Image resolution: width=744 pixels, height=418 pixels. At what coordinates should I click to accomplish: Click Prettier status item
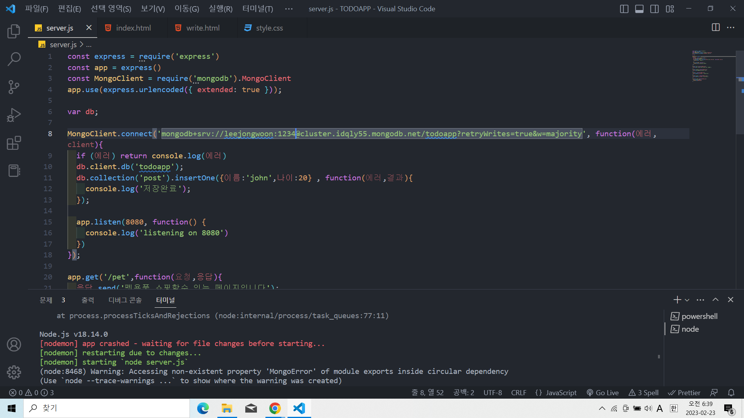pyautogui.click(x=684, y=392)
